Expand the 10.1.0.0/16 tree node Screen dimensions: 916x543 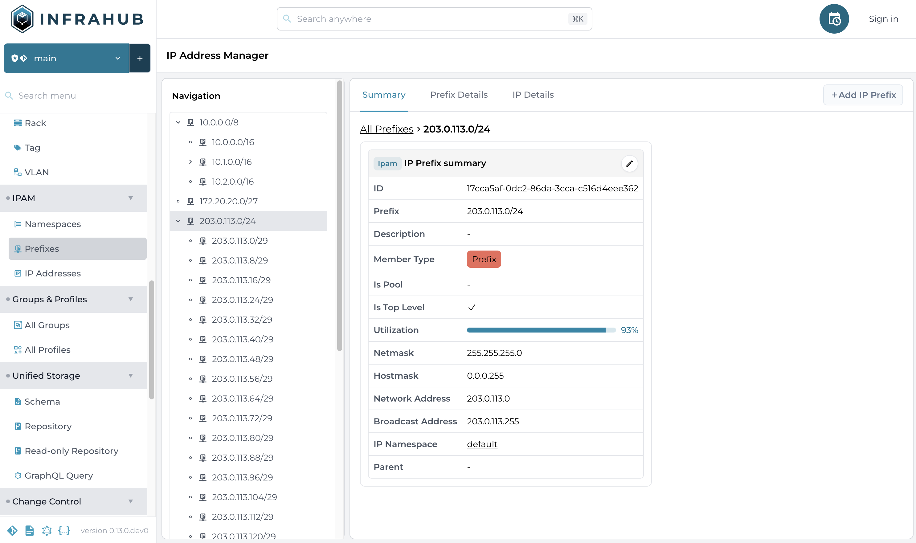tap(190, 162)
